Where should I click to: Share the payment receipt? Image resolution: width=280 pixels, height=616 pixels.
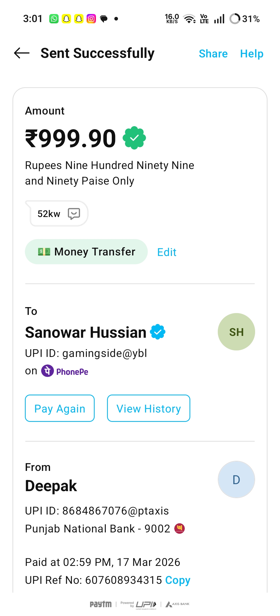[x=213, y=54]
